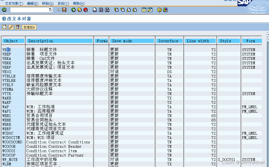Click the Create blank page icon

(x=5, y=27)
